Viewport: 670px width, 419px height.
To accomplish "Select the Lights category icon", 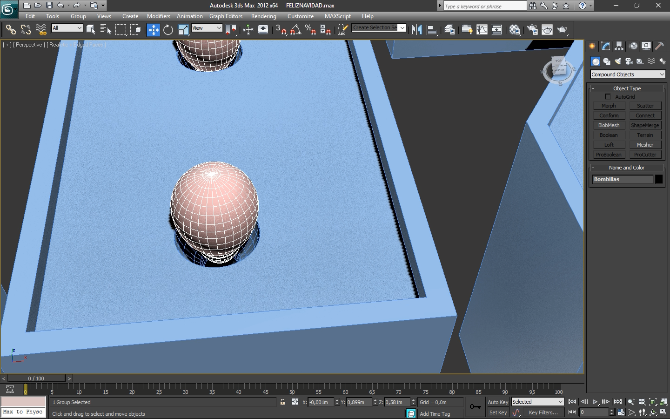I will 618,61.
